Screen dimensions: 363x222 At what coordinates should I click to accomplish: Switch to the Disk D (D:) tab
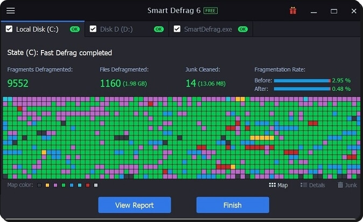127,29
